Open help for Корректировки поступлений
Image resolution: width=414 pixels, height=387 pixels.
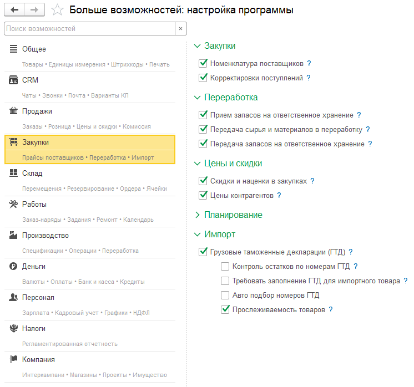(x=309, y=78)
